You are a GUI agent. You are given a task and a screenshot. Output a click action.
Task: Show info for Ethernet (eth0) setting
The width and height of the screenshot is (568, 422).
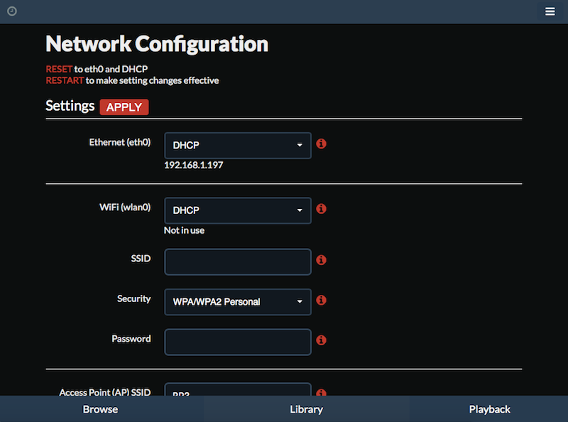point(321,144)
